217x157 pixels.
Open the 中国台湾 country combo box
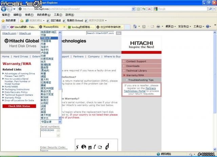51,122
